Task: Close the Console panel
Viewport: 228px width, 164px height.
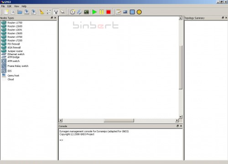Action: [181, 126]
